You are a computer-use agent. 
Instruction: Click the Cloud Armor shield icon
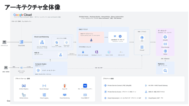tap(66, 43)
